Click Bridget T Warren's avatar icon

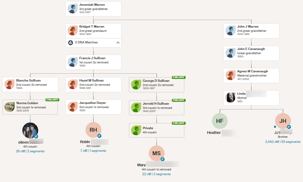click(72, 31)
